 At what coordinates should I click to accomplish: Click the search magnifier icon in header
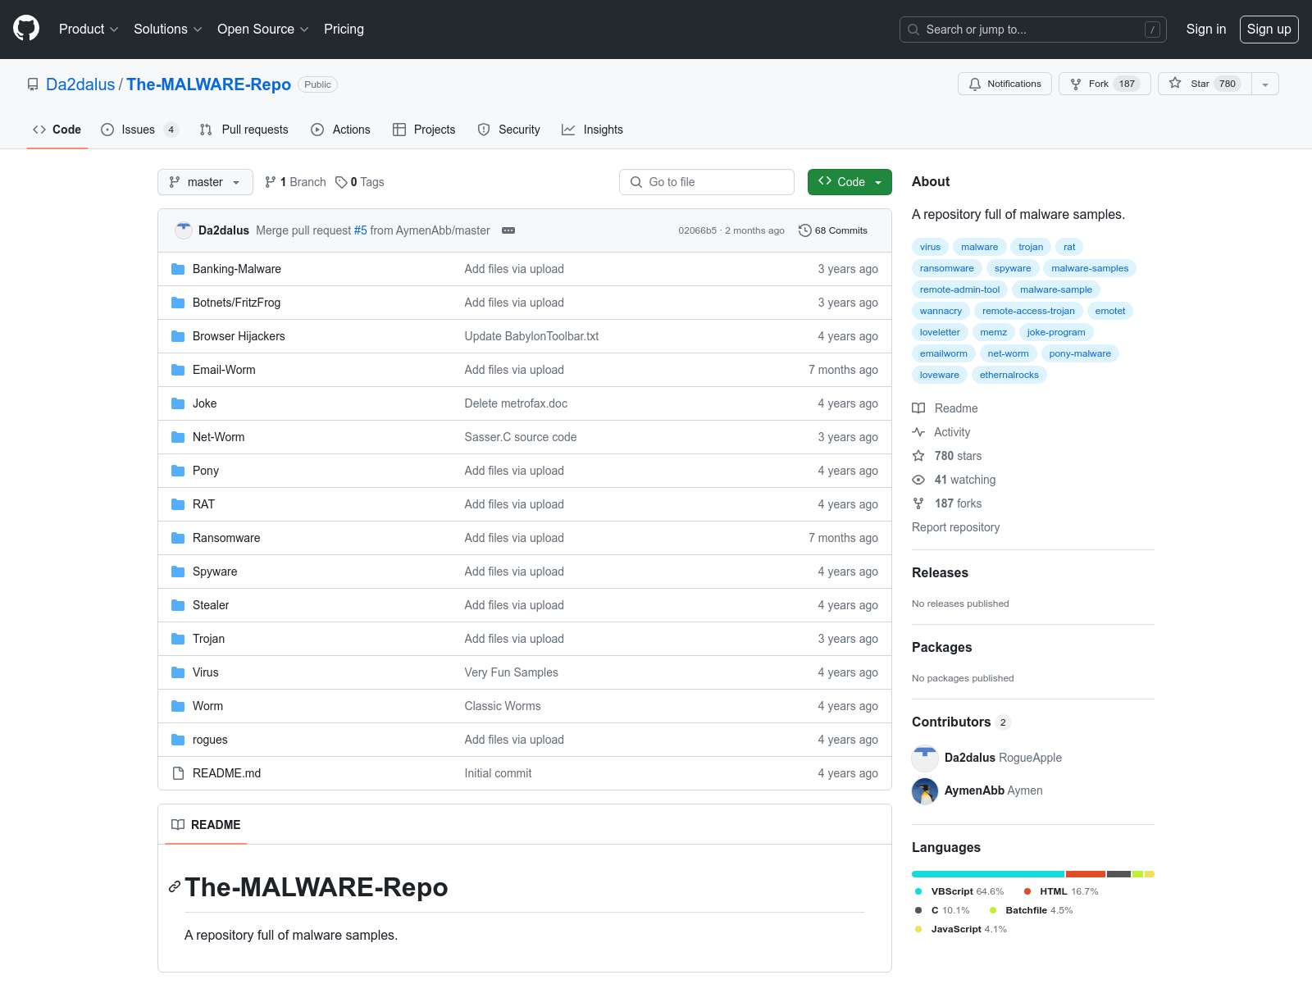click(x=913, y=30)
